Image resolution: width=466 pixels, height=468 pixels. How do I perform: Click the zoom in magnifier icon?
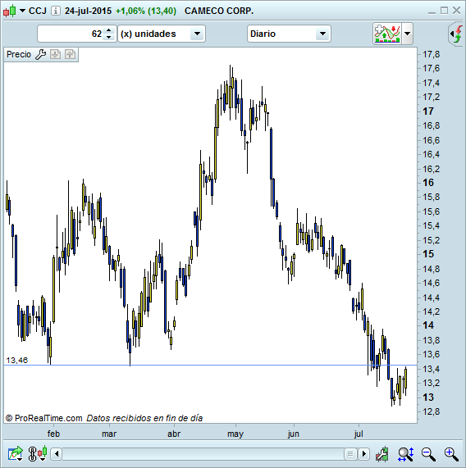tap(451, 454)
